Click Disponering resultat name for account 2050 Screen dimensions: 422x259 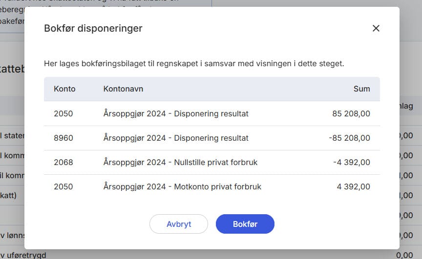[176, 114]
